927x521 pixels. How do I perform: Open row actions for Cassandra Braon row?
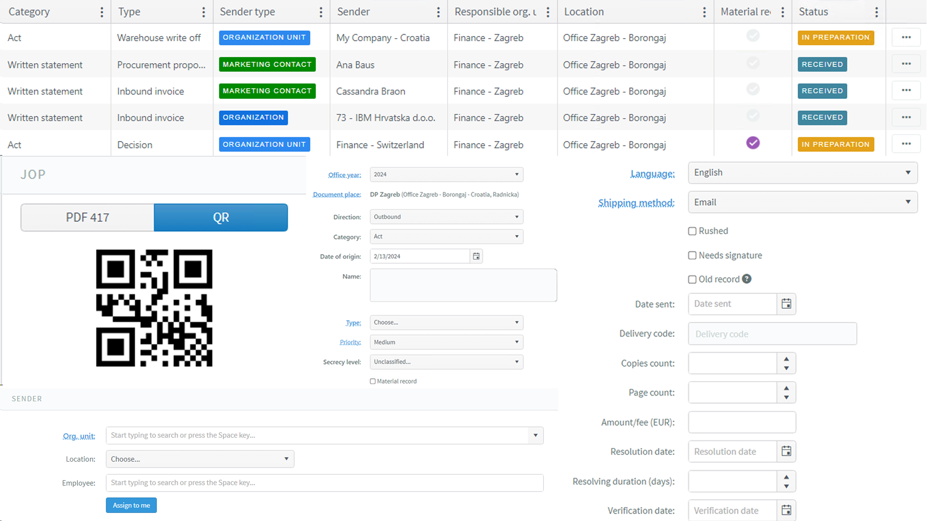[906, 90]
